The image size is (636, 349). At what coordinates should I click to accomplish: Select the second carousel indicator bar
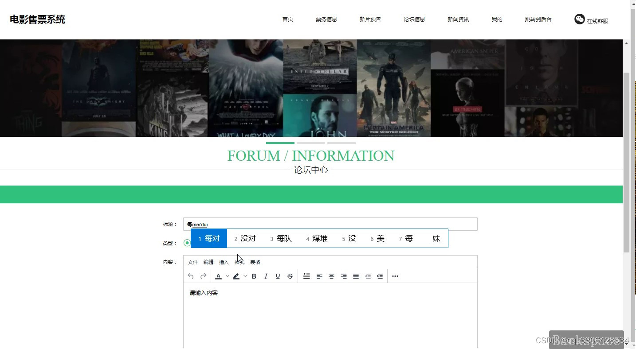[311, 143]
